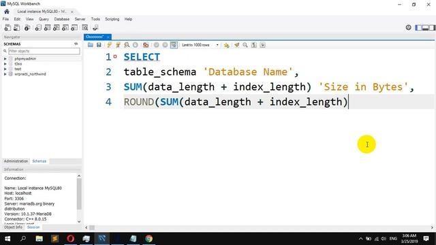Switch to the Session tab
Screen dimensions: 436x245
[x=33, y=227]
